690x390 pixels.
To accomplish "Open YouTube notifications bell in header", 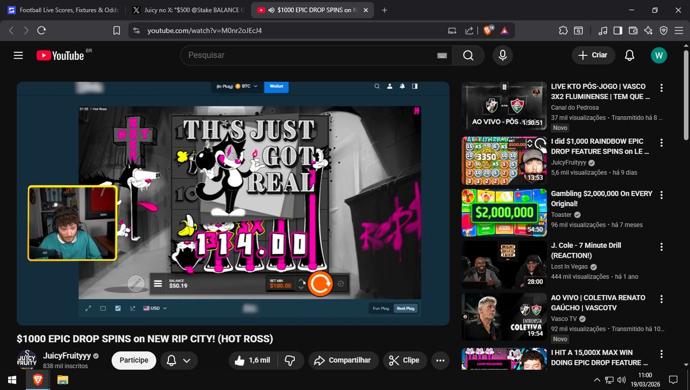I will click(630, 55).
